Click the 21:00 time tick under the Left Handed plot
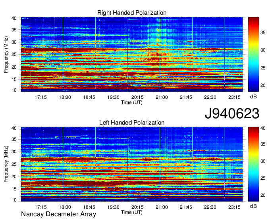The height and width of the screenshot is (219, 270). pos(162,207)
